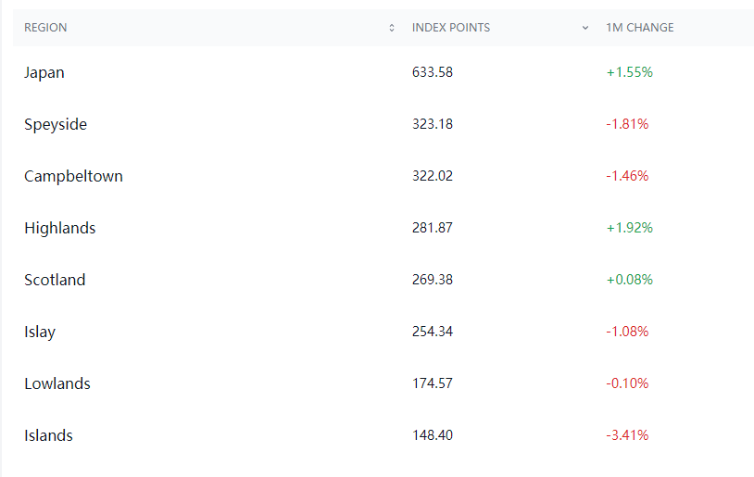The width and height of the screenshot is (754, 477).
Task: Open the Japan region row
Action: 44,72
